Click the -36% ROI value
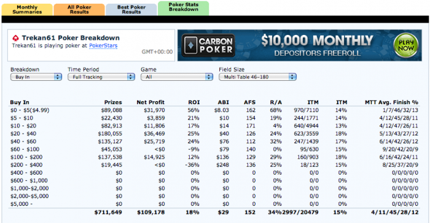Image resolution: width=430 pixels, height=223 pixels. [x=193, y=165]
